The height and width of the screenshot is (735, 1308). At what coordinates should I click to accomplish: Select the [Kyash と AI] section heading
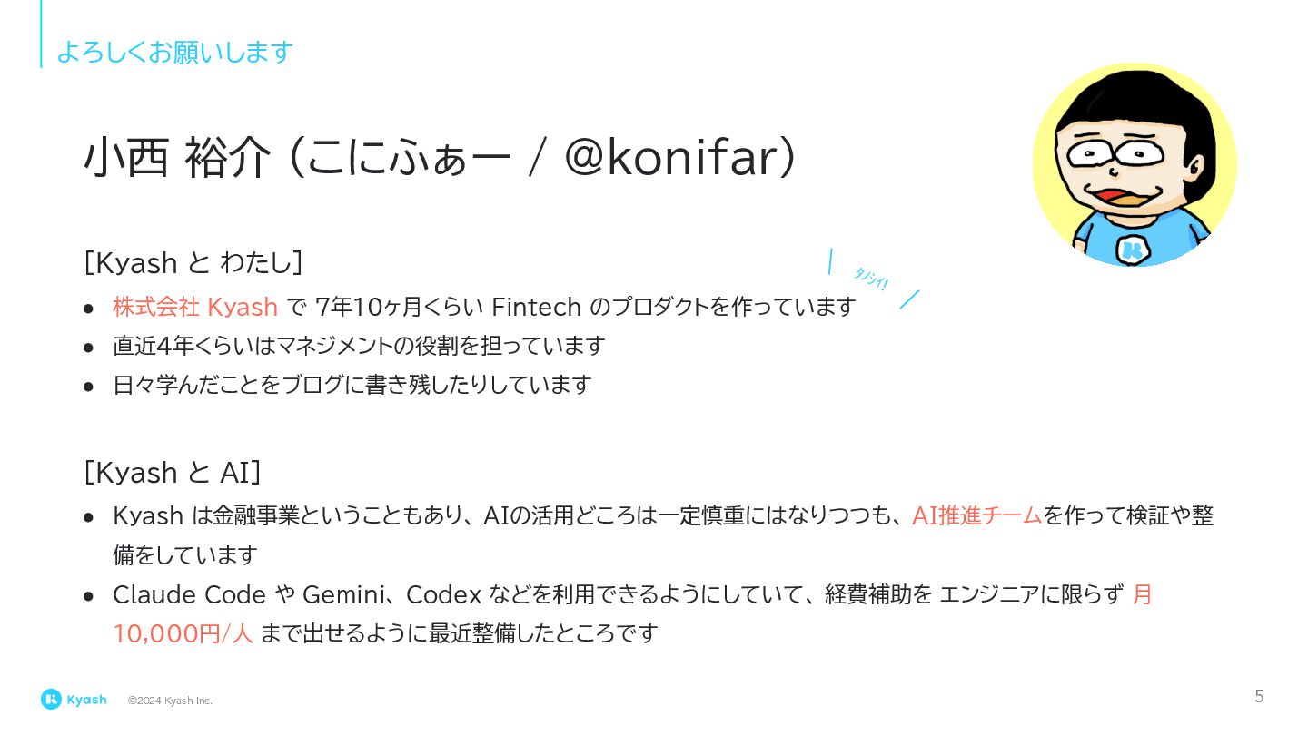(x=173, y=472)
